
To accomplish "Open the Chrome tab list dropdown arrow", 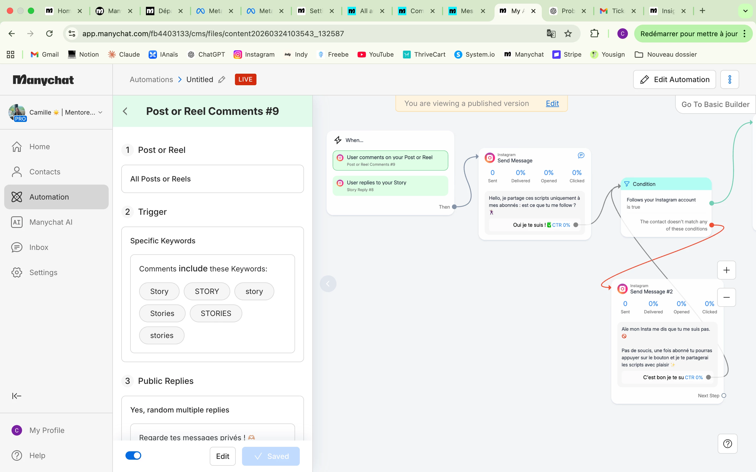I will coord(745,11).
